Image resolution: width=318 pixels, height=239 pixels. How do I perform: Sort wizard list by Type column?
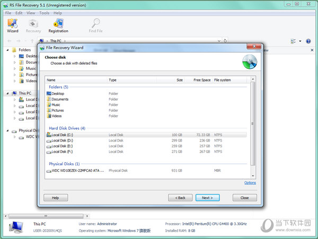coord(131,80)
